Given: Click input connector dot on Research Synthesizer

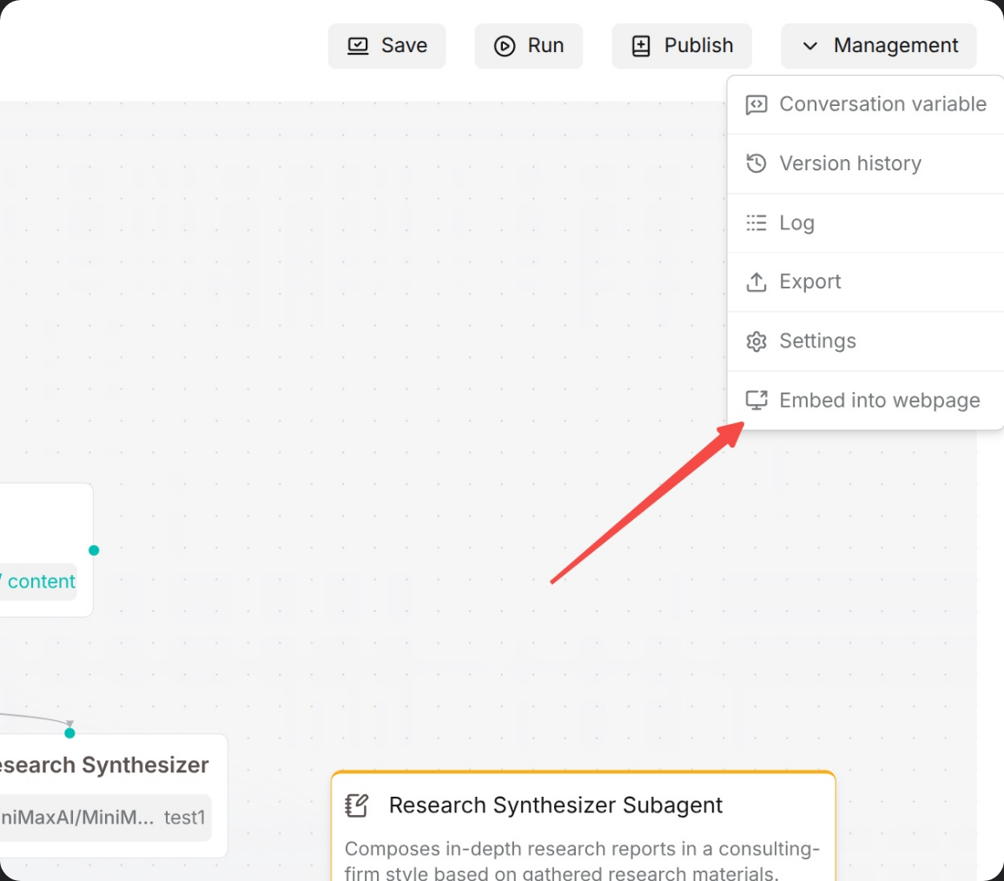Looking at the screenshot, I should pos(69,733).
